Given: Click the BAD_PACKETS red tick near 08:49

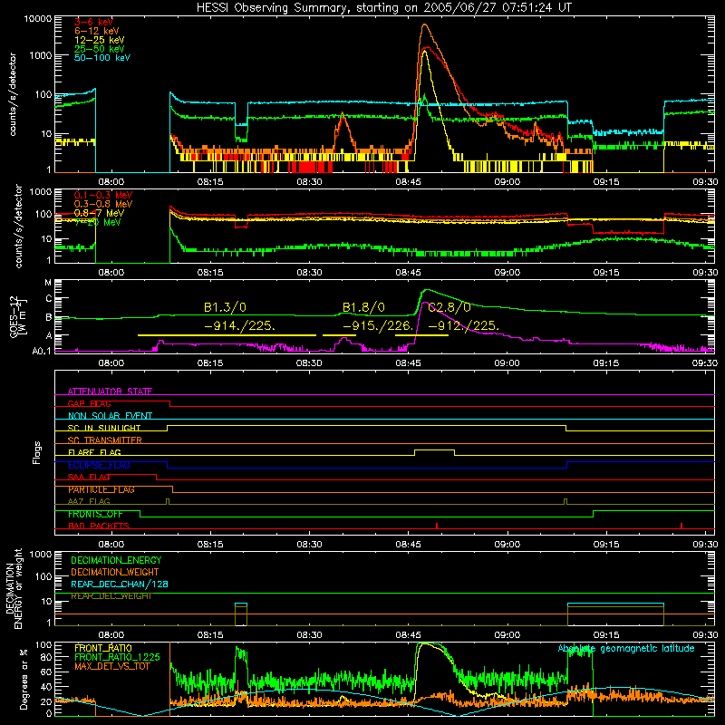Looking at the screenshot, I should click(x=437, y=526).
